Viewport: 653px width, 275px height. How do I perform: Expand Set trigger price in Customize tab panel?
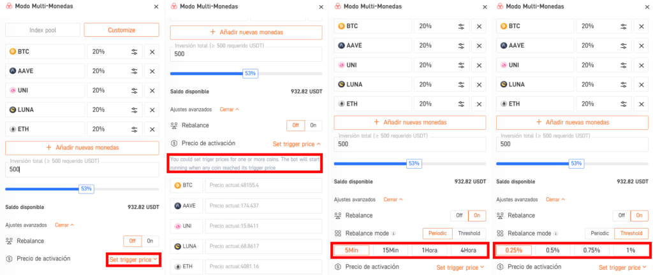coord(134,260)
